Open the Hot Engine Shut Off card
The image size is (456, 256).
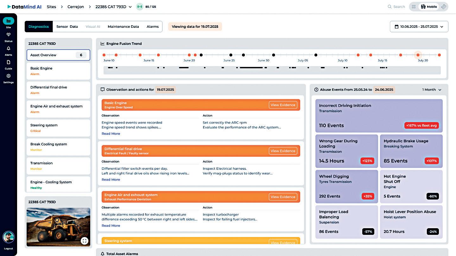pyautogui.click(x=411, y=186)
